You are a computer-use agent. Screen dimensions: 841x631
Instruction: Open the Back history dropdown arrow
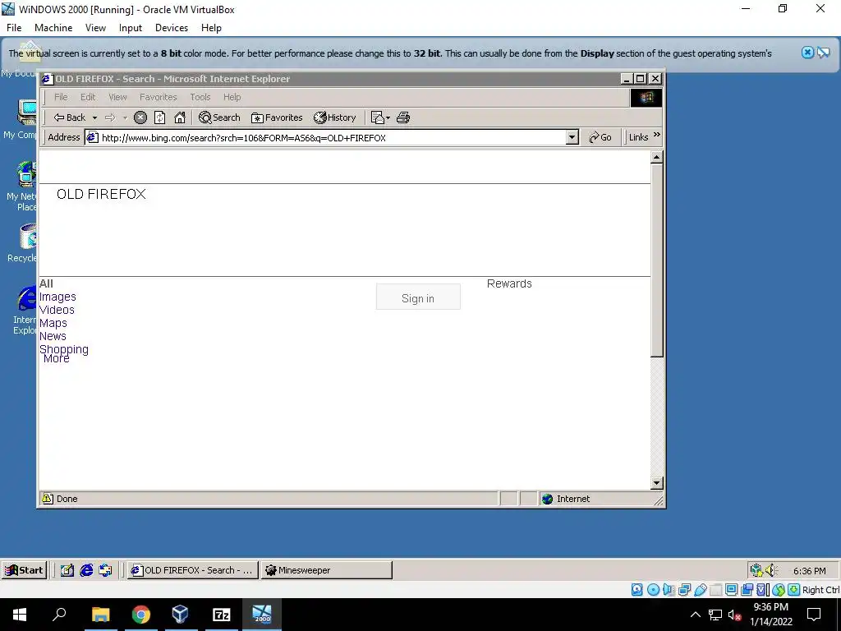(94, 117)
